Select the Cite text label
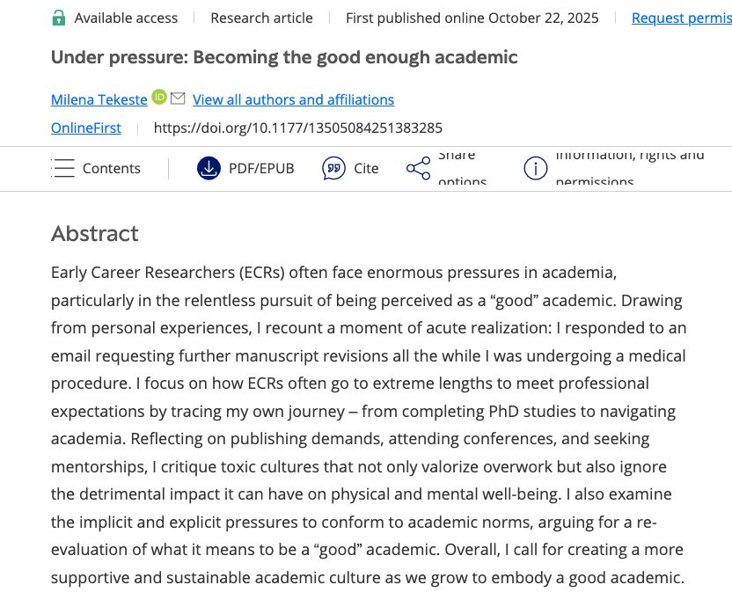 point(366,168)
